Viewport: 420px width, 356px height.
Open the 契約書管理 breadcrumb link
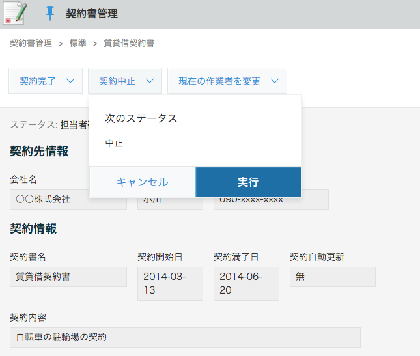click(x=31, y=44)
